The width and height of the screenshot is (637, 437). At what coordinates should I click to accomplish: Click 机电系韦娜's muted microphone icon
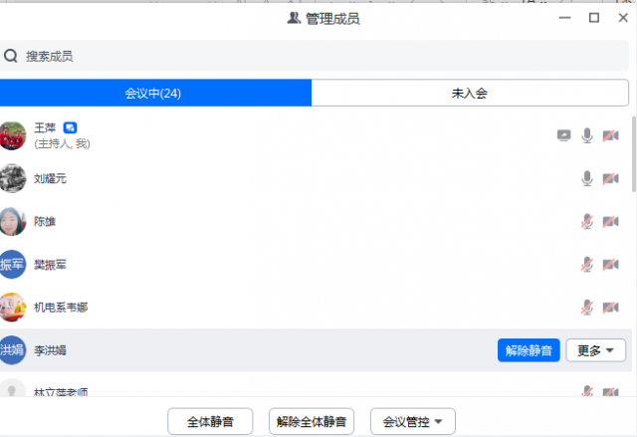point(587,307)
